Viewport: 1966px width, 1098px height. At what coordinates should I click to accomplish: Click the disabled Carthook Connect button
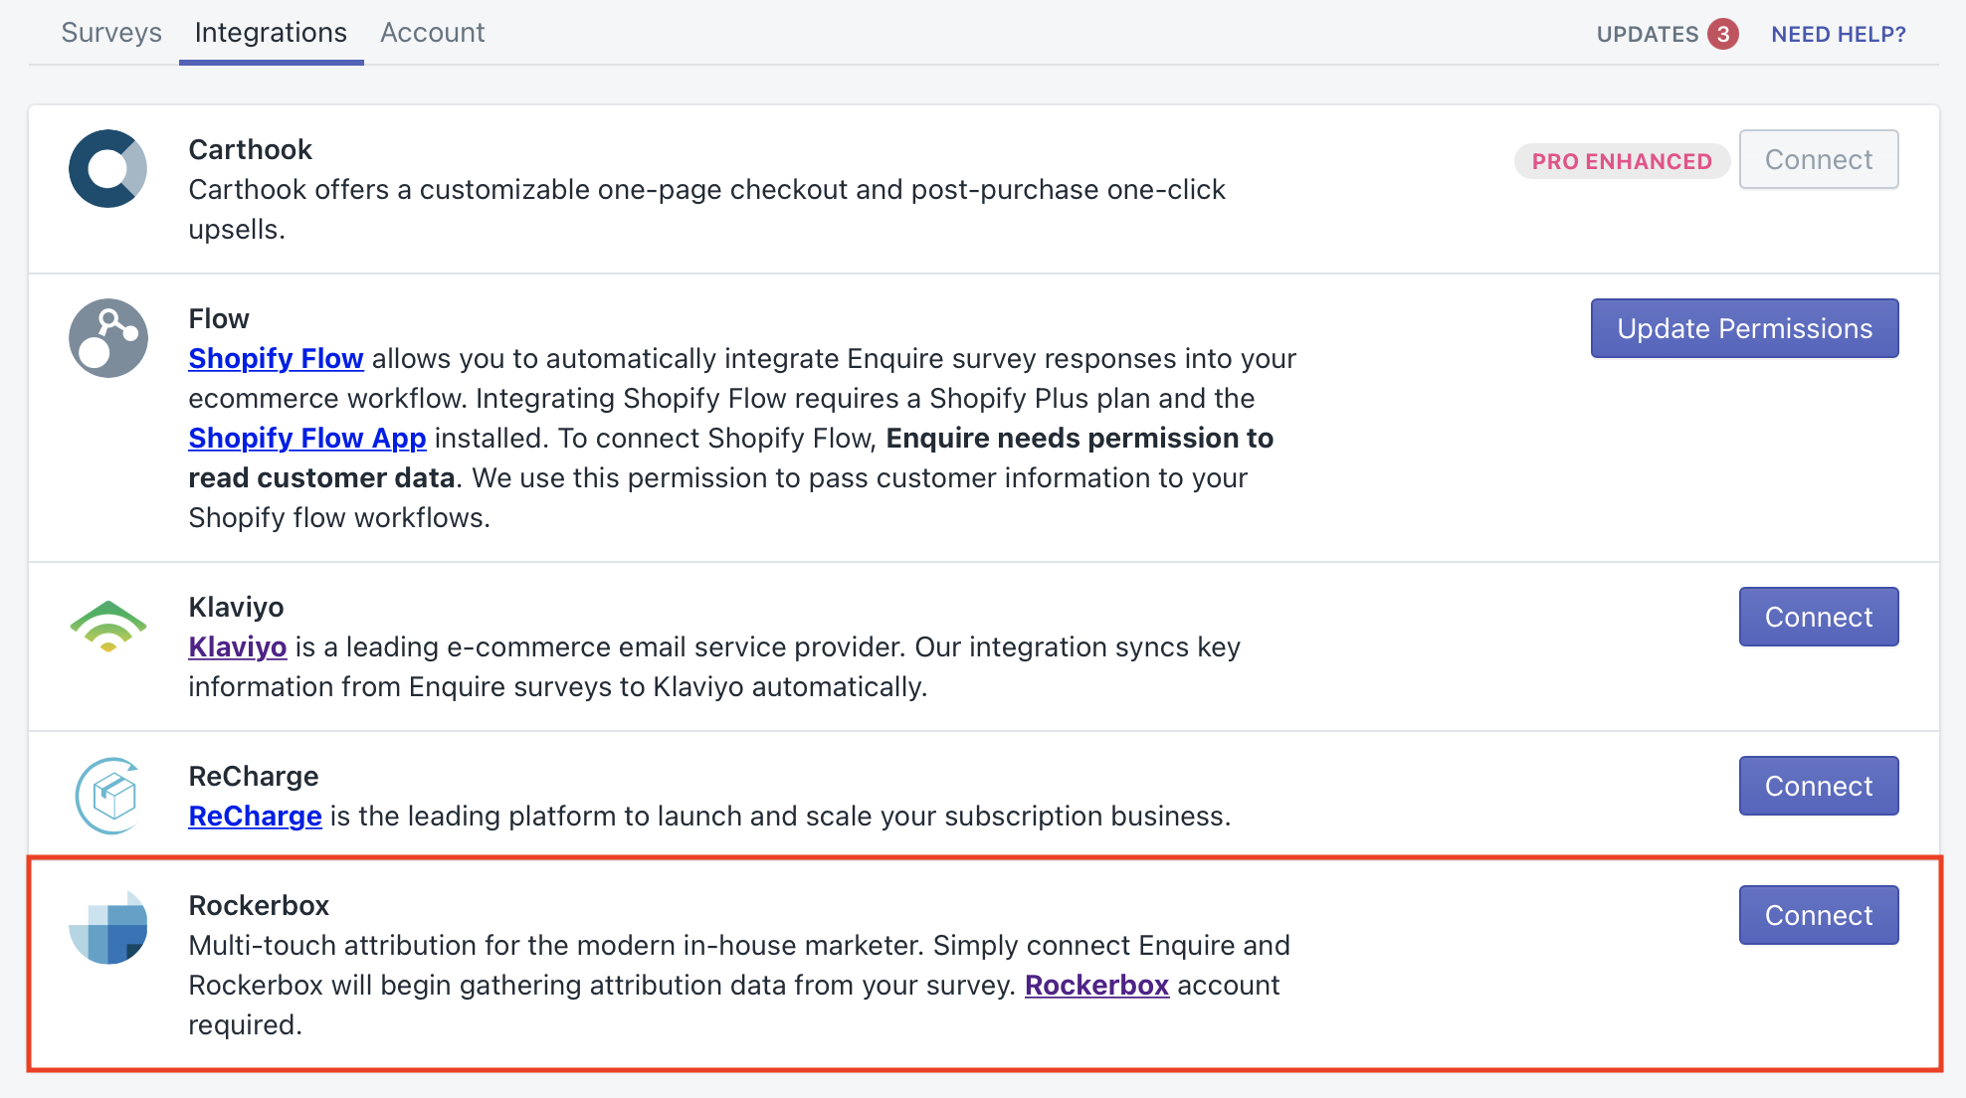(x=1818, y=159)
